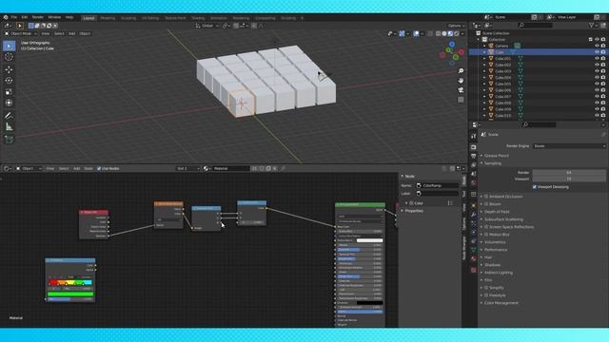Open the Texture properties tab icon
The width and height of the screenshot is (609, 342).
click(474, 270)
